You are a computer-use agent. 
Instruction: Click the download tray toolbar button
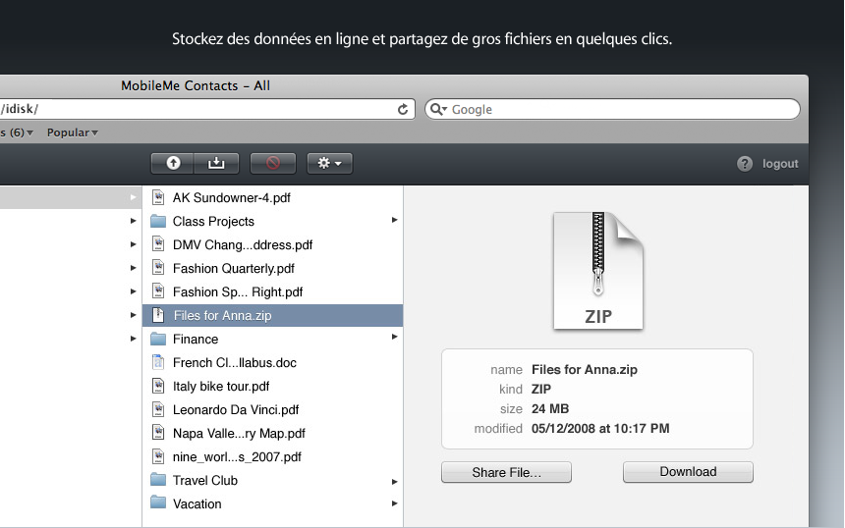coord(216,163)
